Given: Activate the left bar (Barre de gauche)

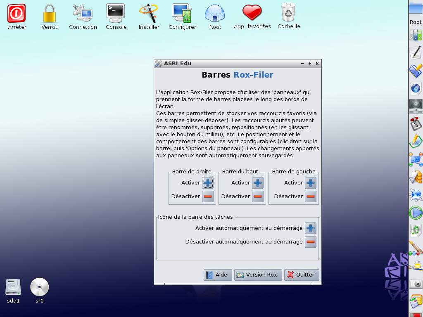Looking at the screenshot, I should [x=311, y=183].
